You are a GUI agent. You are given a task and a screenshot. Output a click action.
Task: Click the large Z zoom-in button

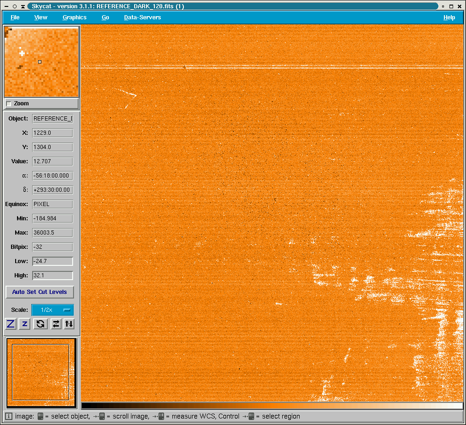[x=11, y=324]
